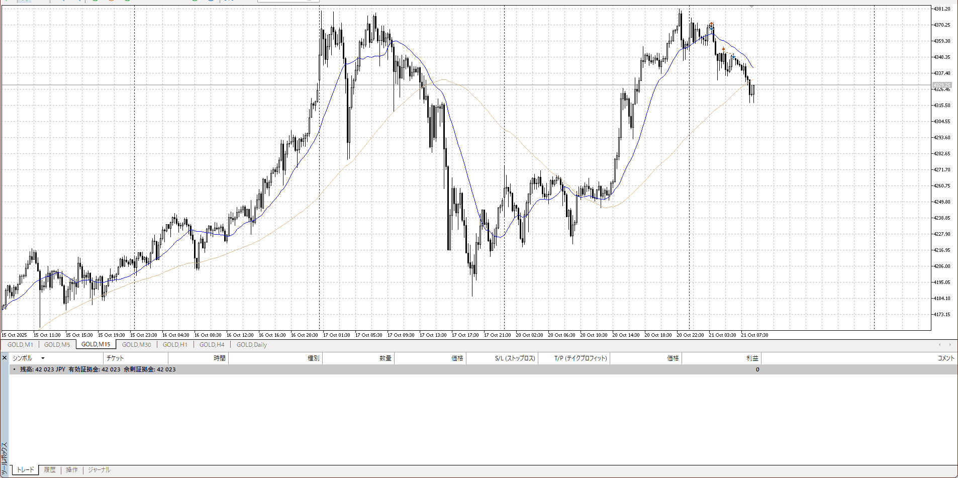Sort trades by the 利益 column header

[751, 358]
